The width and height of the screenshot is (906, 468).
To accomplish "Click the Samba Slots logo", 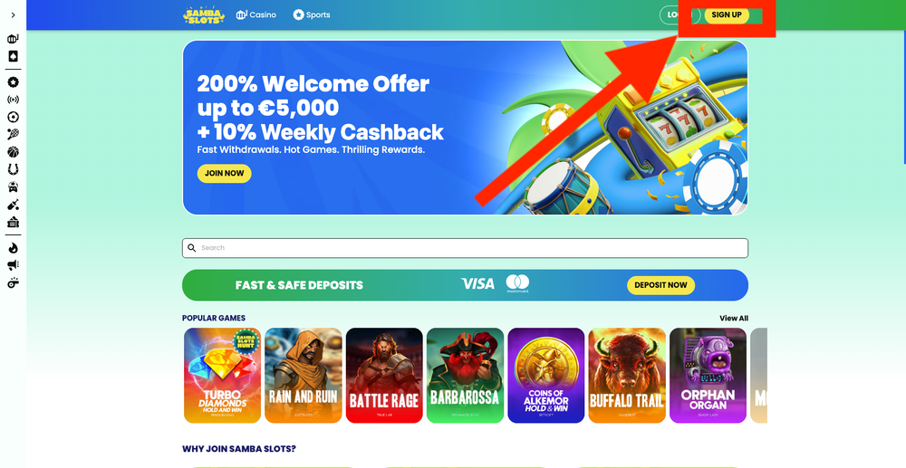I will point(203,15).
